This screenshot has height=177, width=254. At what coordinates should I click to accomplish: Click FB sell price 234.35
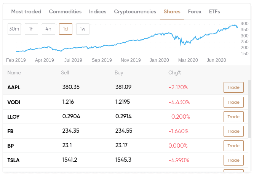[71, 131]
